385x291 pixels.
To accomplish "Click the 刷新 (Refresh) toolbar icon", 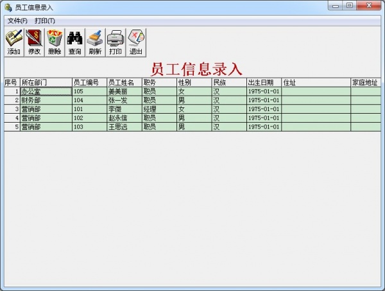I will pyautogui.click(x=95, y=42).
